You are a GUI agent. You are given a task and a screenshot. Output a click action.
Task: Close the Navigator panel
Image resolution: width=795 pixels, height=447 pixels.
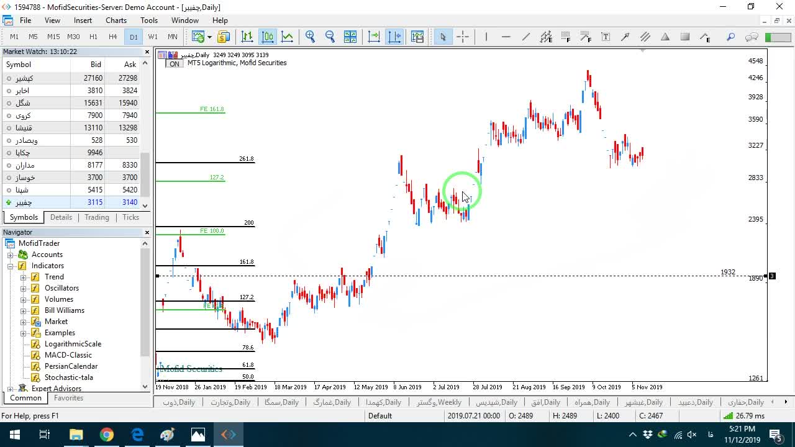pyautogui.click(x=147, y=233)
